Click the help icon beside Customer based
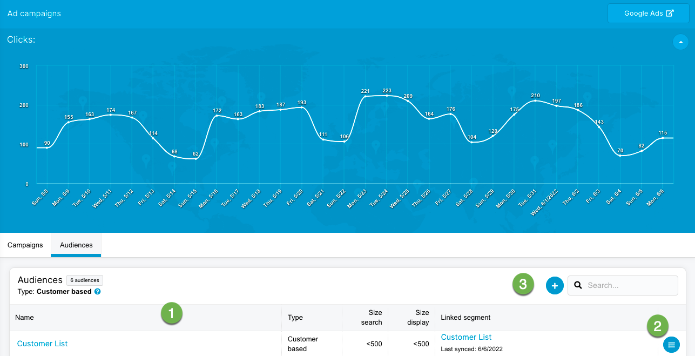This screenshot has width=695, height=356. click(x=98, y=292)
